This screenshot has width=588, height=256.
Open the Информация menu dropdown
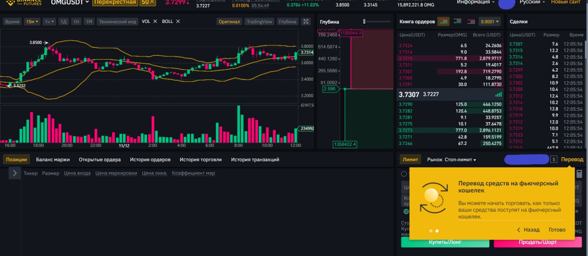(x=476, y=2)
